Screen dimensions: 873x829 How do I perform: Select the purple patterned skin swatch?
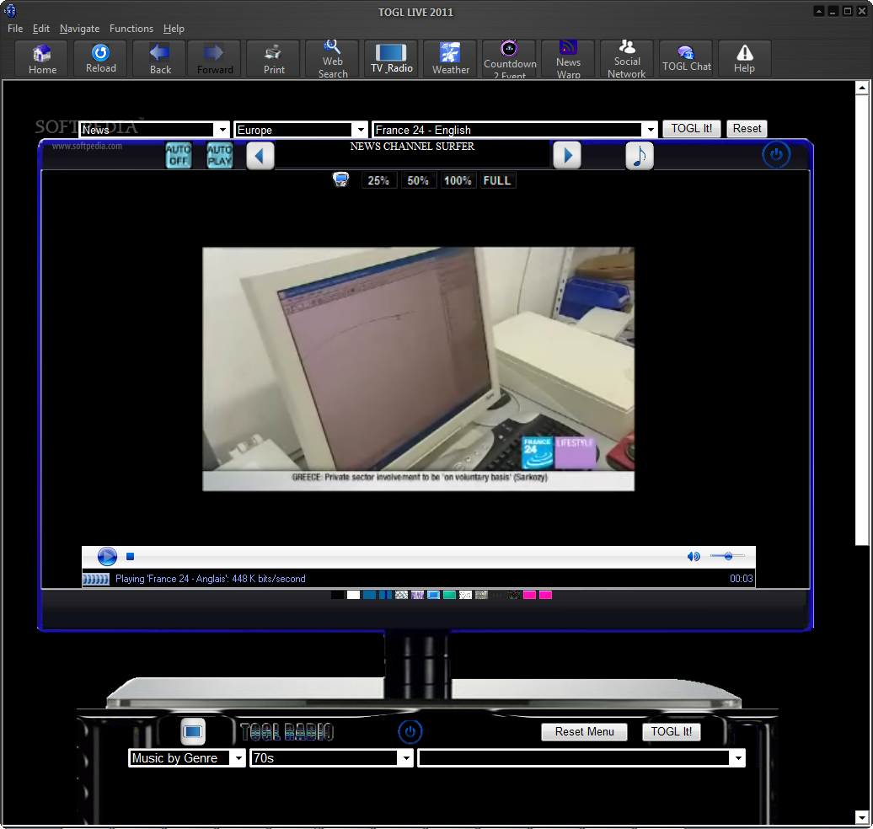[418, 595]
